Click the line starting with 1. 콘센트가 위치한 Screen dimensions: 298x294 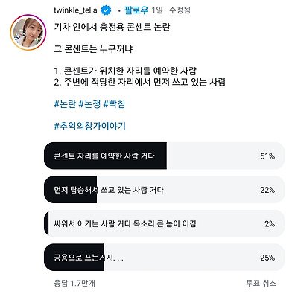[125, 71]
